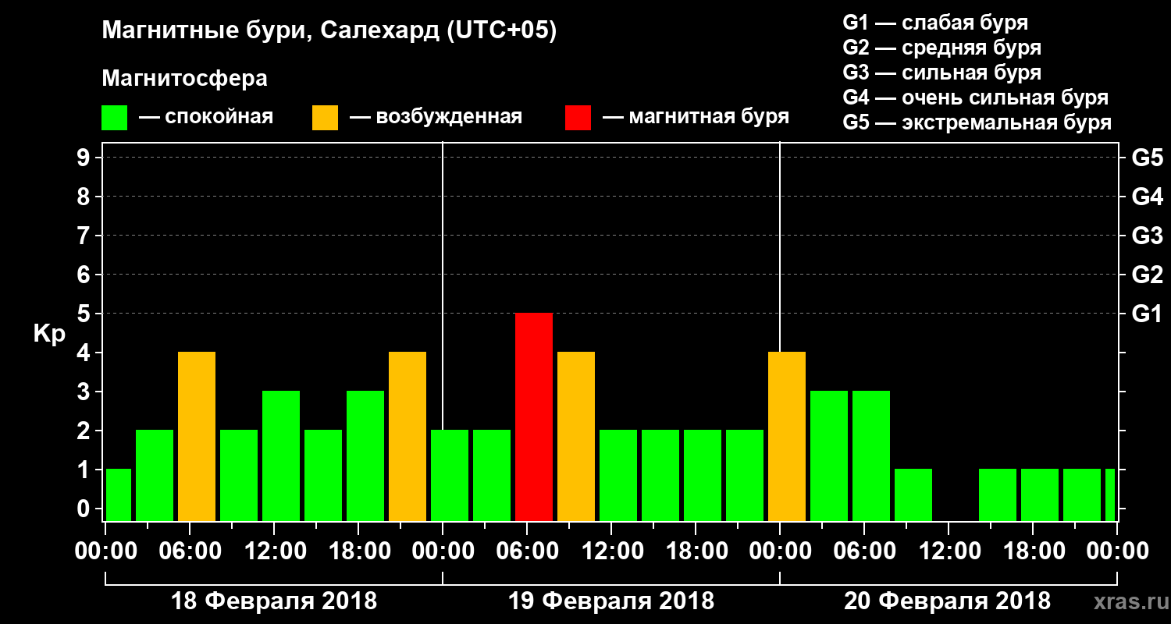This screenshot has width=1171, height=624.
Task: Click the '06:00' time label under 19 February
Action: point(528,551)
